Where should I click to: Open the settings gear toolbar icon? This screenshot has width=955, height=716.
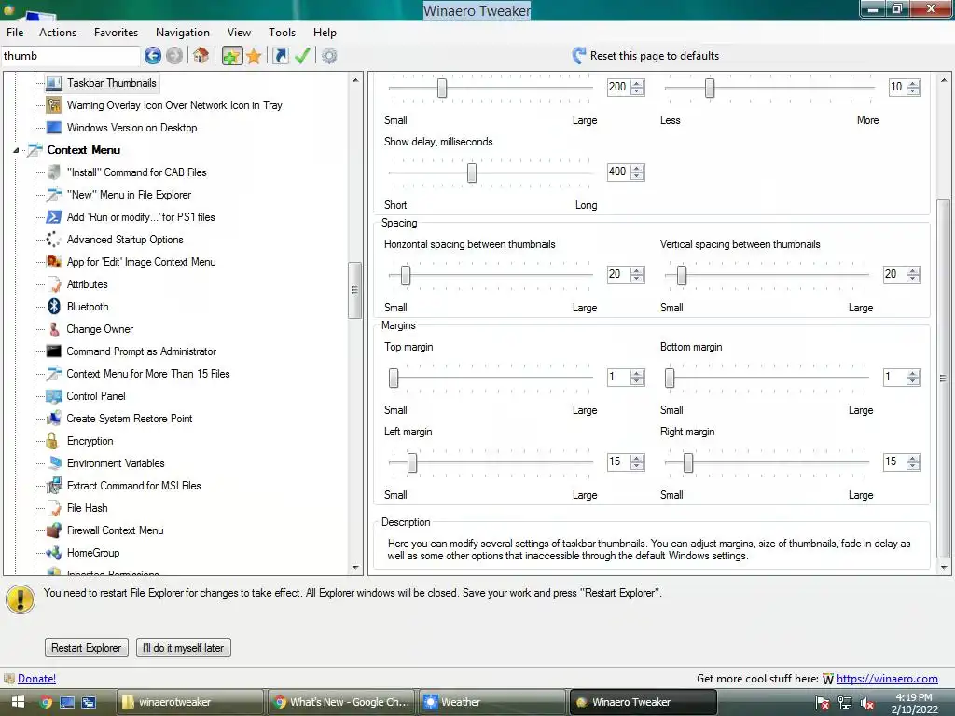(329, 56)
